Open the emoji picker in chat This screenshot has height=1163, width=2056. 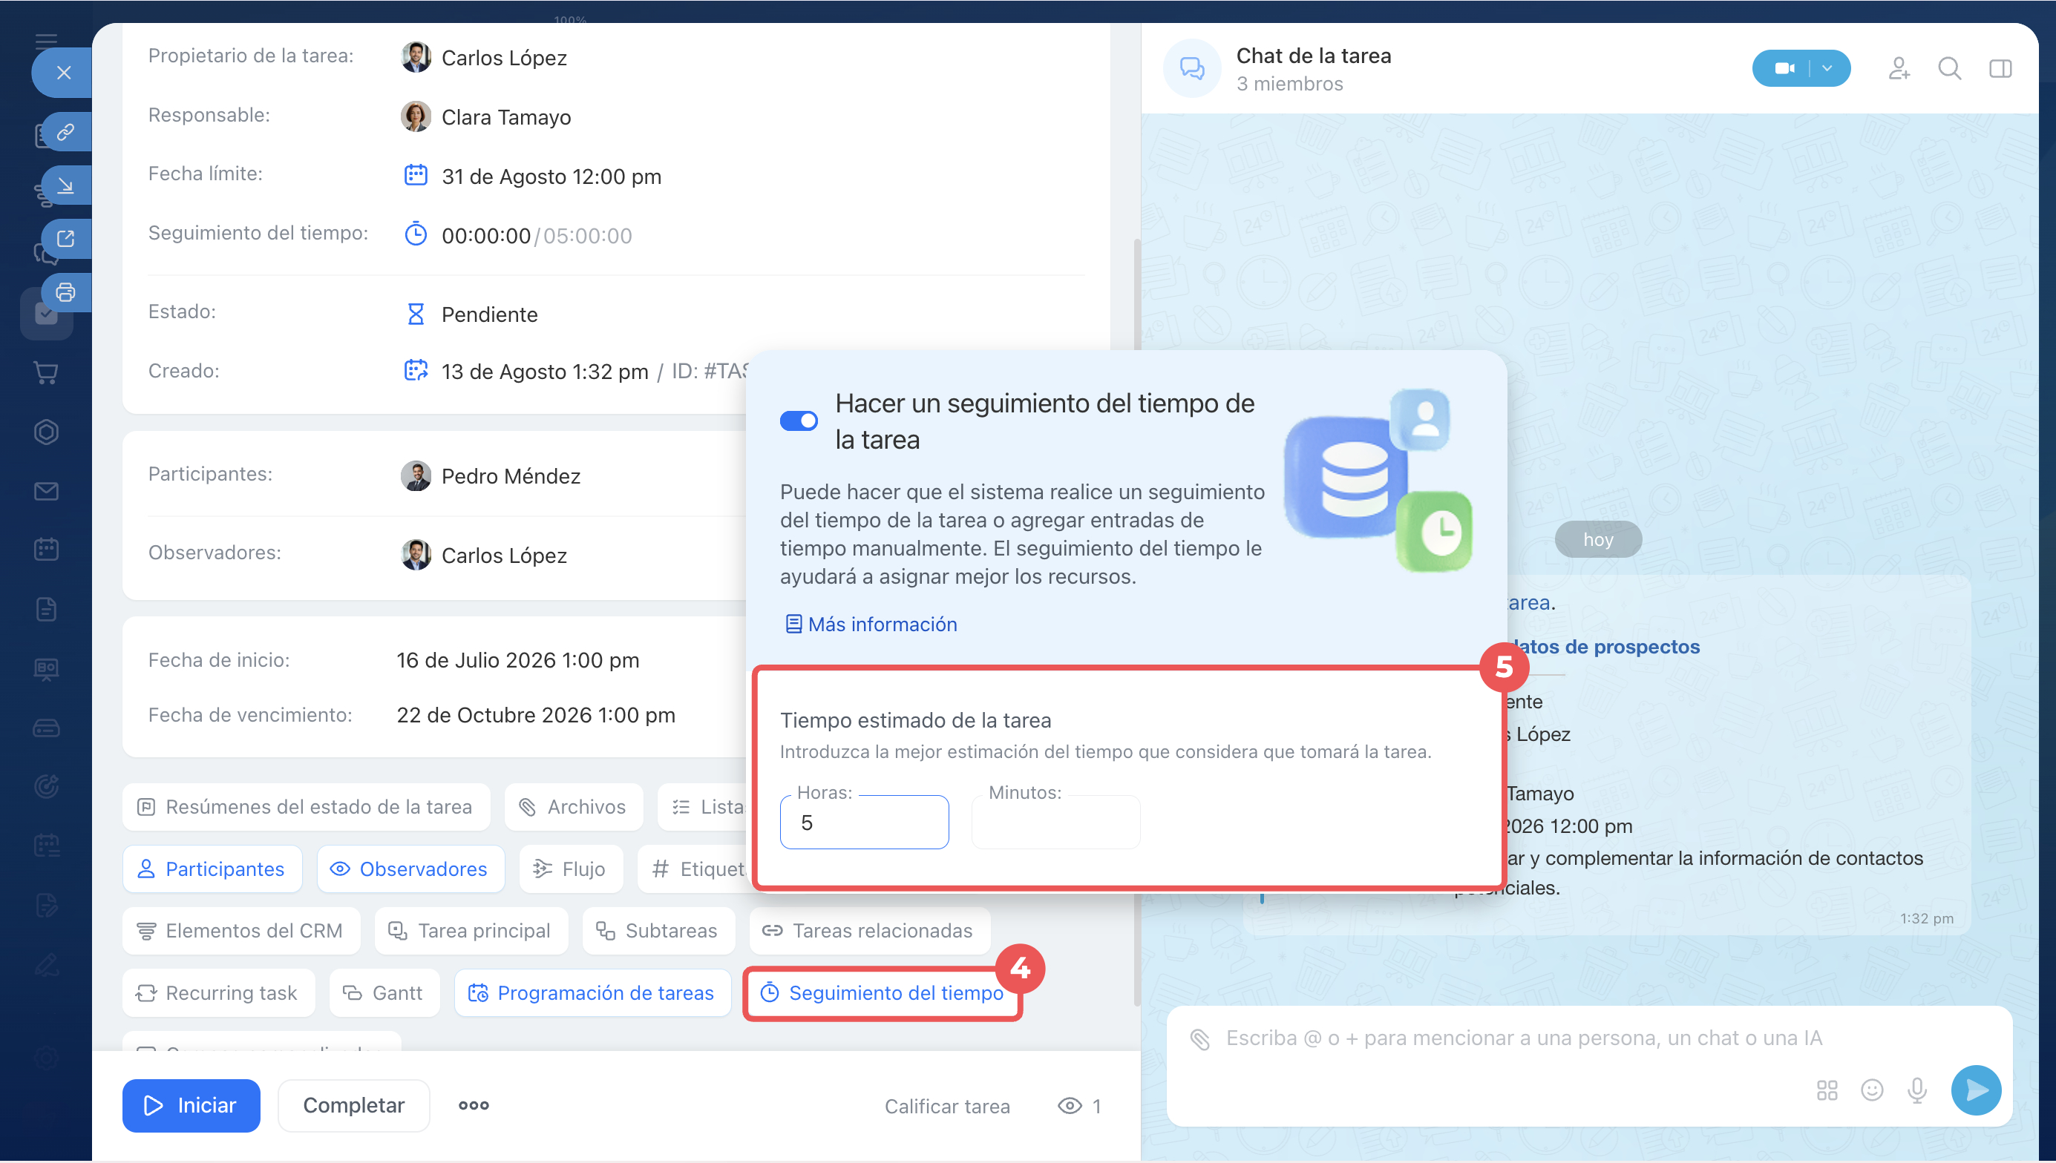pyautogui.click(x=1871, y=1090)
